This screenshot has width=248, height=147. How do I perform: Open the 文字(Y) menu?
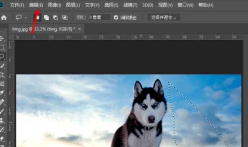tap(92, 5)
